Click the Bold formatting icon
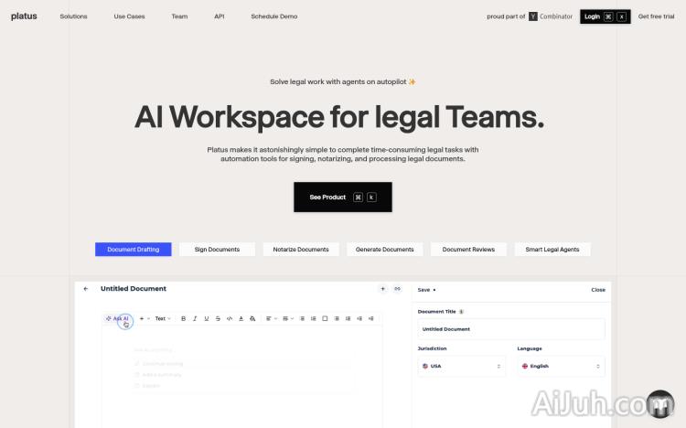Image resolution: width=686 pixels, height=428 pixels. (183, 318)
